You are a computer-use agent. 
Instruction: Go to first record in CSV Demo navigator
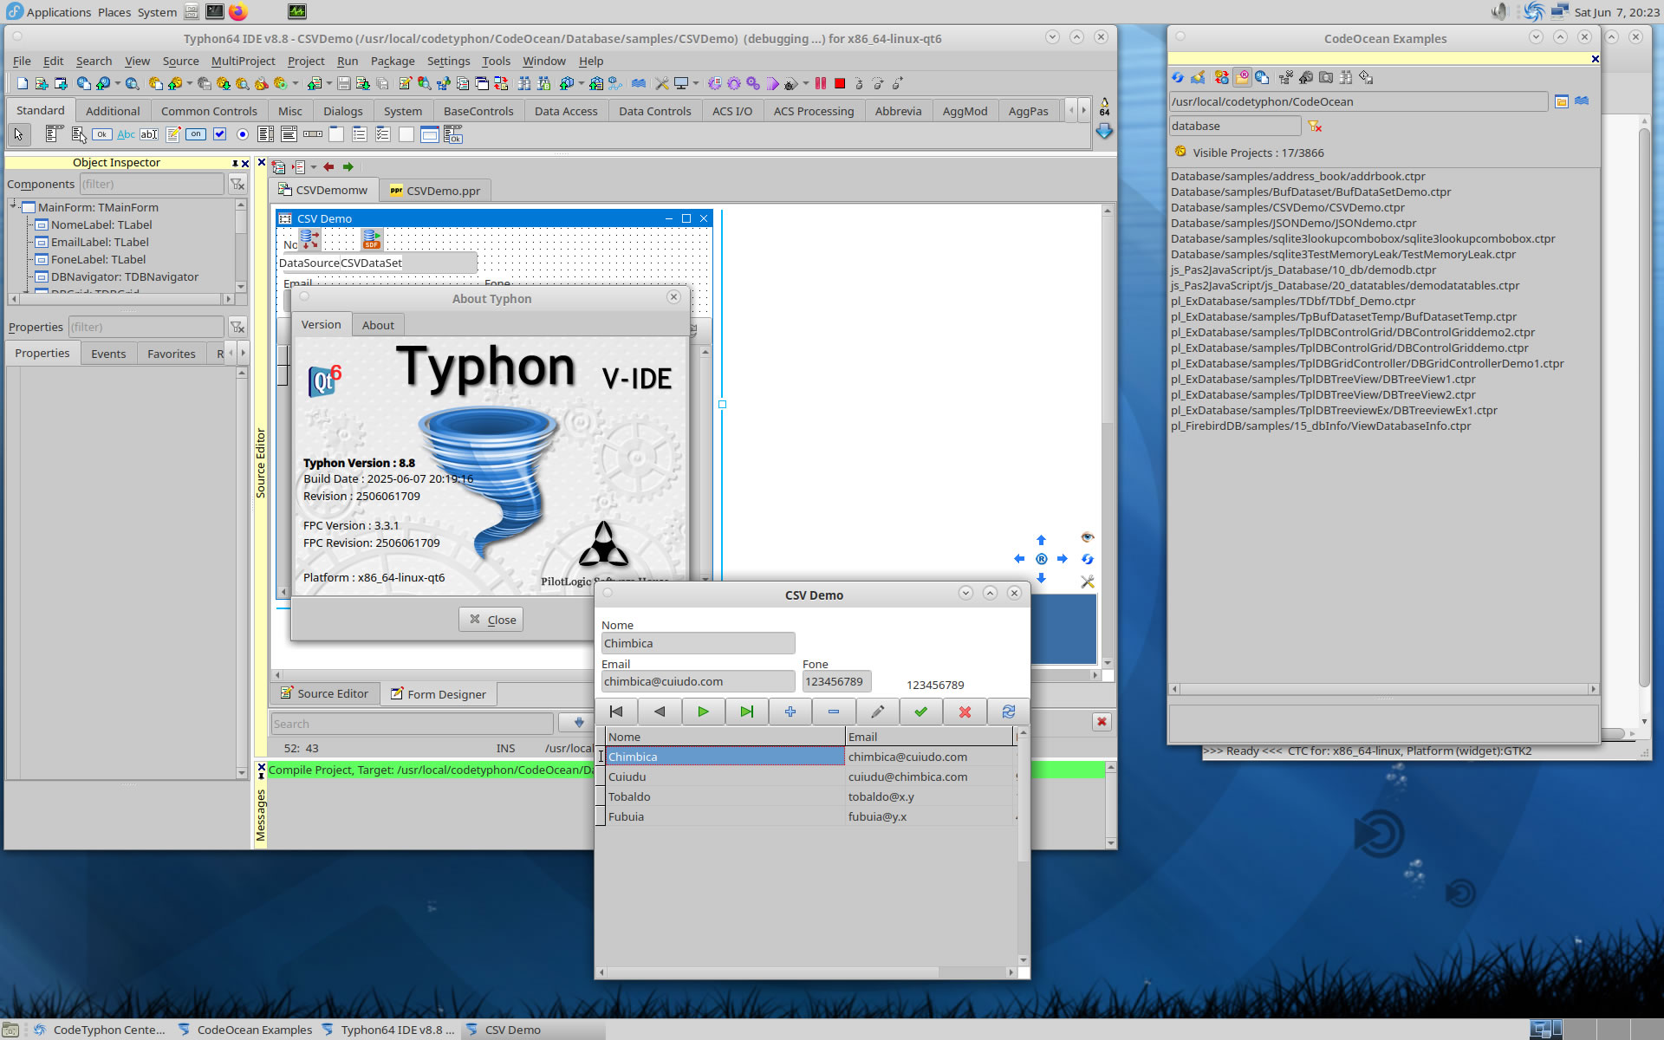[616, 712]
